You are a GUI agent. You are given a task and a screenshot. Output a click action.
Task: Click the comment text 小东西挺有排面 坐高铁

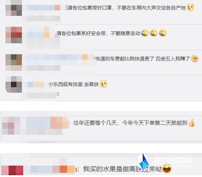[74, 85]
